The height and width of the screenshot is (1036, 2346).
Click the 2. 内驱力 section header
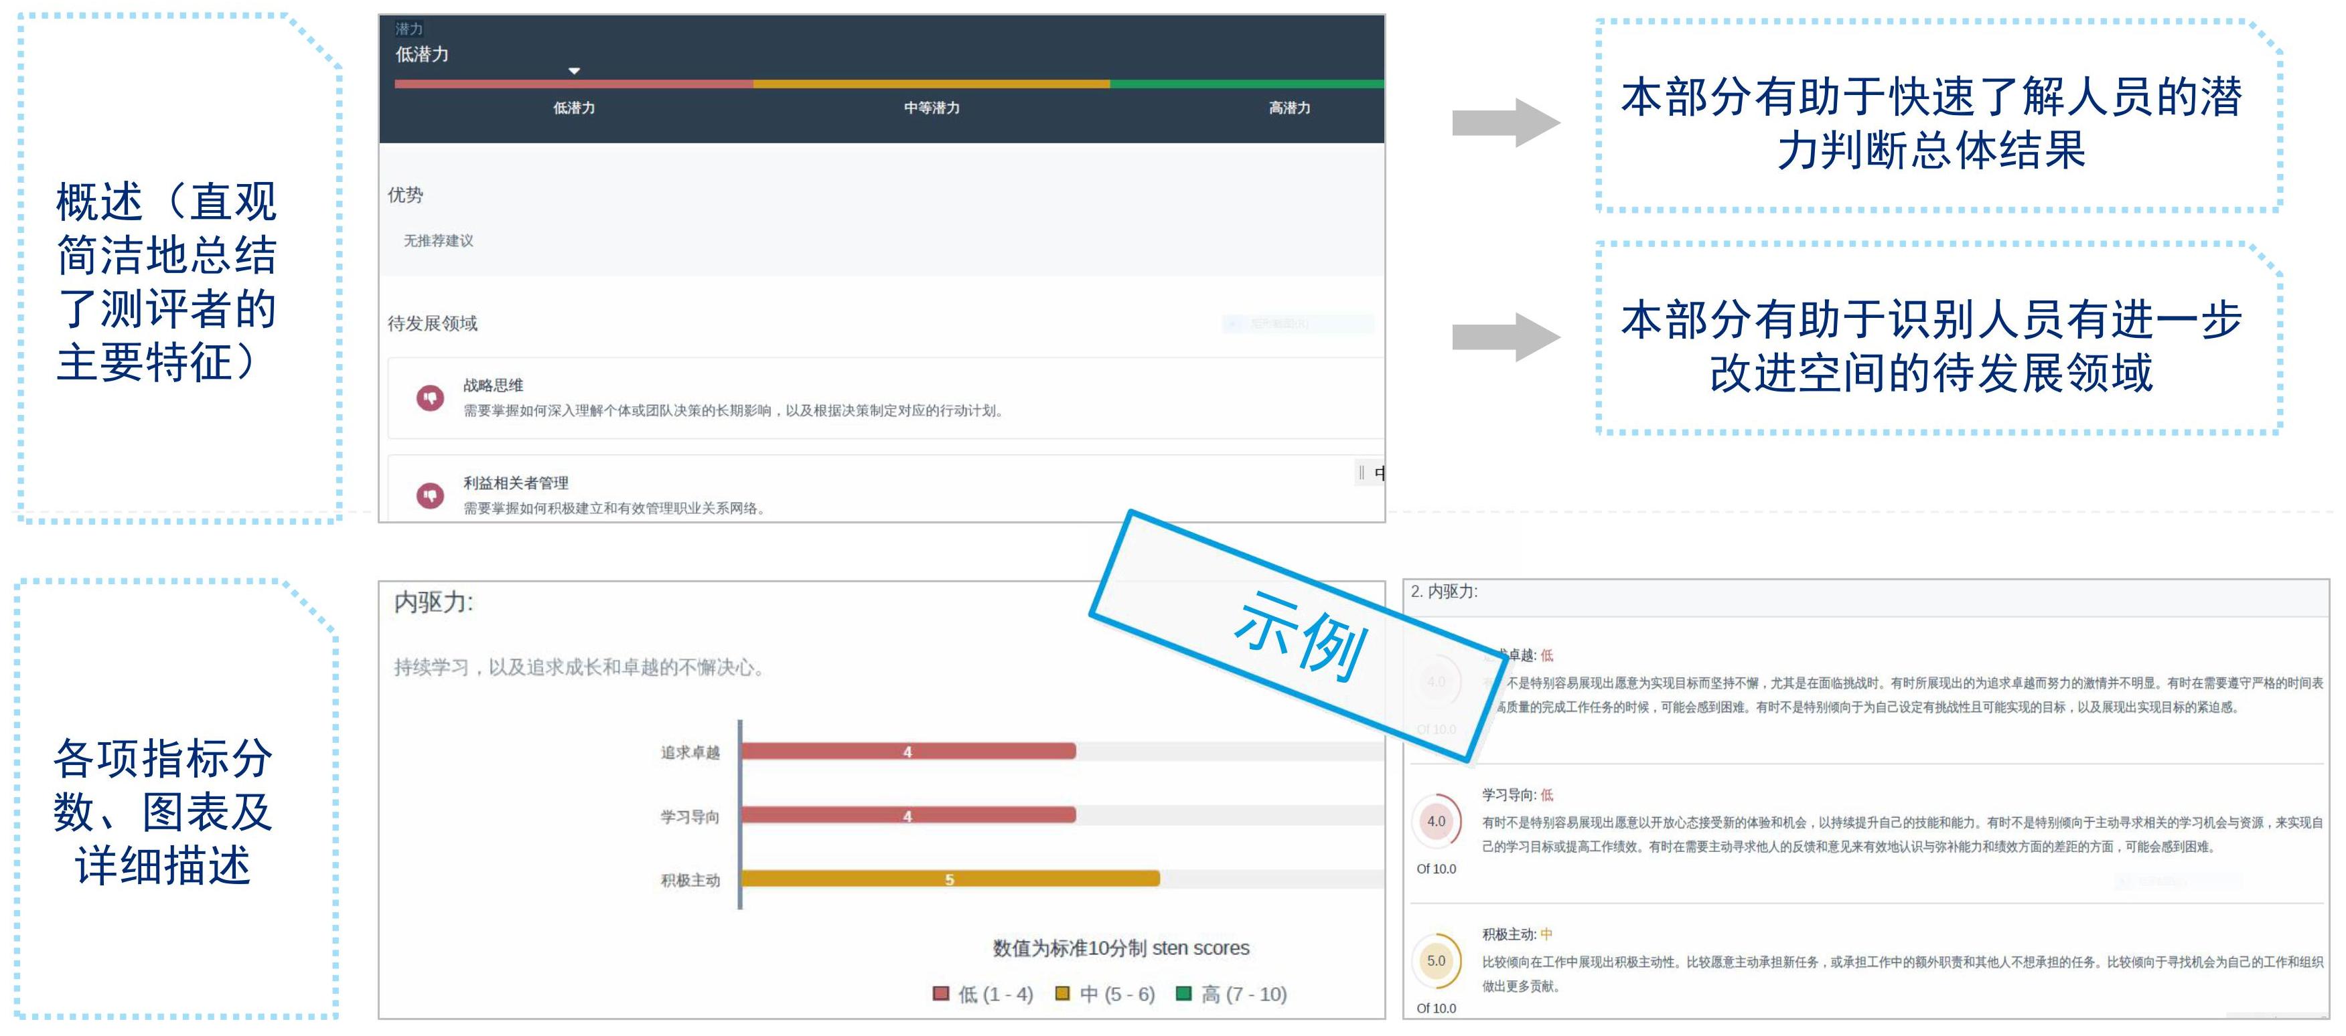(x=1443, y=592)
